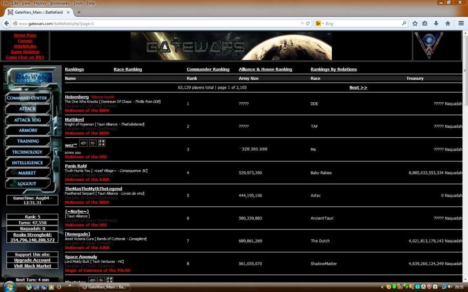
Task: Expand the Bing search engine dropdown
Action: tap(322, 23)
